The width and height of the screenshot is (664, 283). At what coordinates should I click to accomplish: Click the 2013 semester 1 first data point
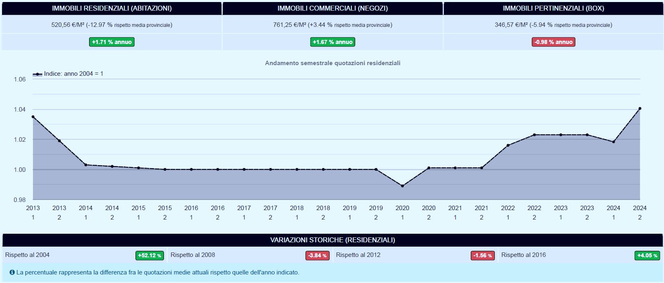tap(33, 117)
